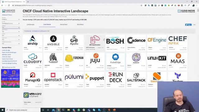The image size is (199, 112).
Task: Click the Download as CSV link
Action: pos(9,67)
